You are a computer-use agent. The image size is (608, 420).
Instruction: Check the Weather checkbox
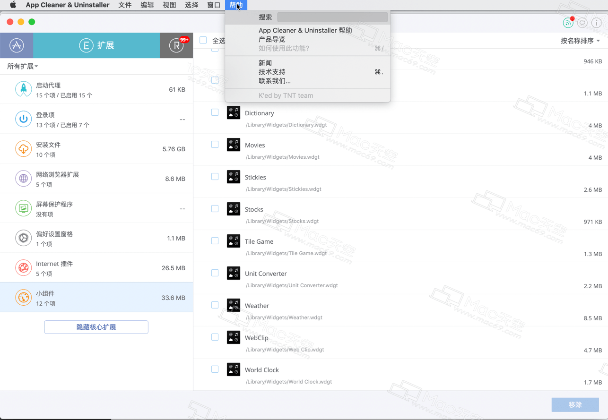point(215,305)
